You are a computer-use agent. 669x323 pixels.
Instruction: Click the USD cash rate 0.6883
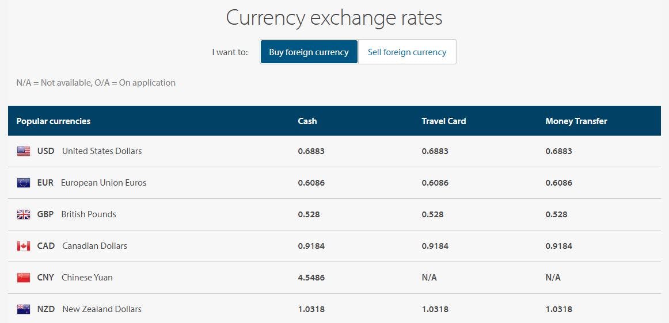[x=311, y=151]
